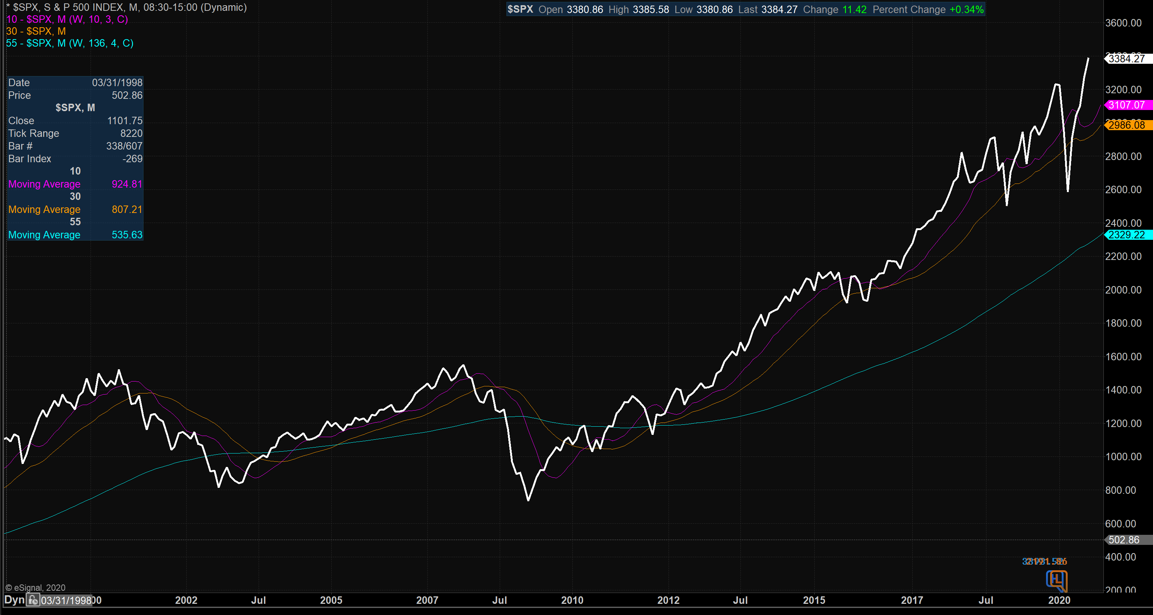Screen dimensions: 1153x615
Task: Click the 600.00 price axis label
Action: coord(1121,524)
